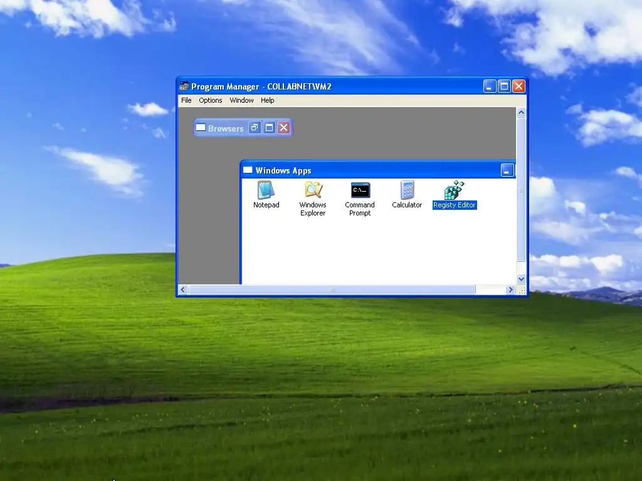Viewport: 642px width, 481px height.
Task: Click the Windows Explorer label text
Action: 313,209
